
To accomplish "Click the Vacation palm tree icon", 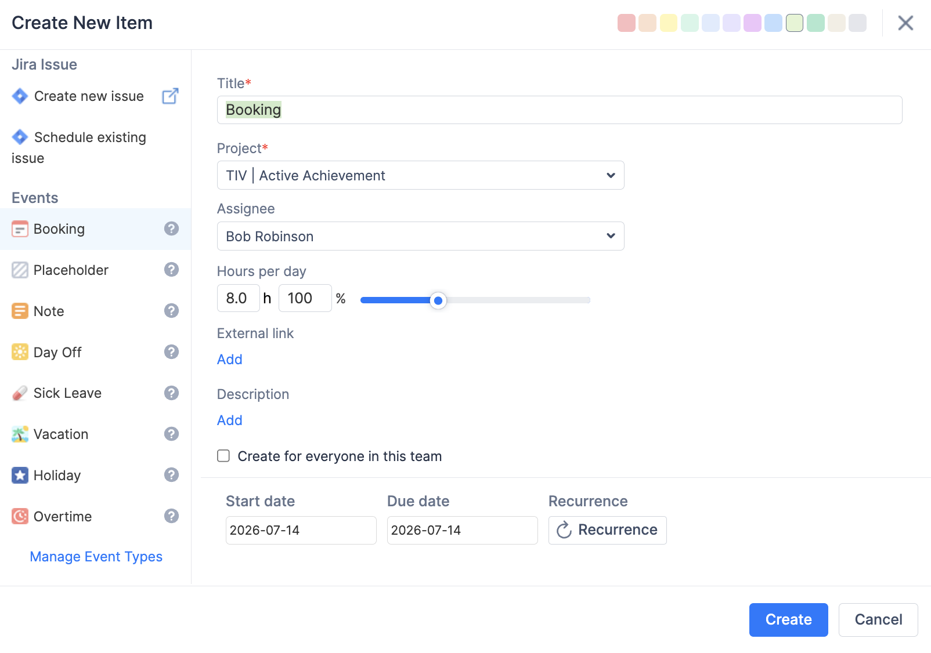I will [x=20, y=434].
